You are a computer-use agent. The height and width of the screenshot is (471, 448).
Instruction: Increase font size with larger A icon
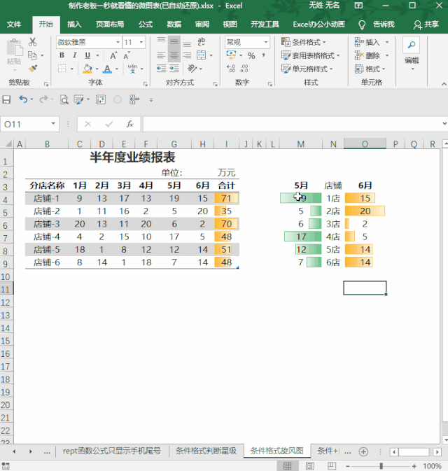tap(113, 55)
